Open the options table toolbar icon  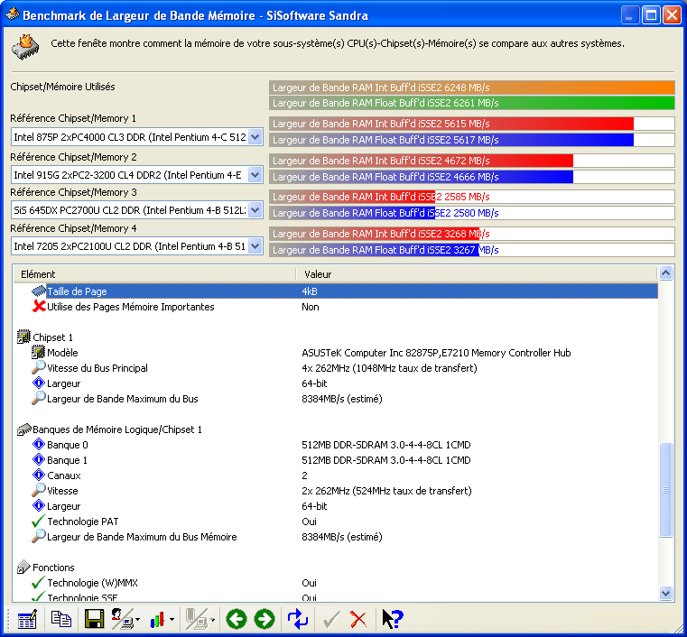click(x=27, y=620)
